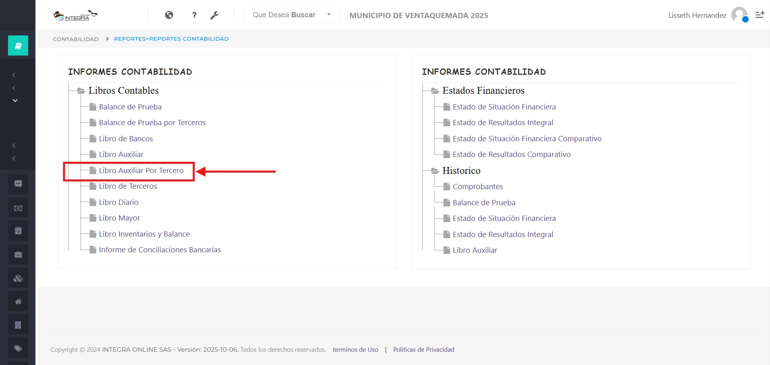The image size is (770, 365).
Task: Click the house icon in sidebar
Action: 18,301
